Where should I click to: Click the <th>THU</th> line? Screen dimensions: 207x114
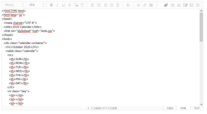[19, 75]
